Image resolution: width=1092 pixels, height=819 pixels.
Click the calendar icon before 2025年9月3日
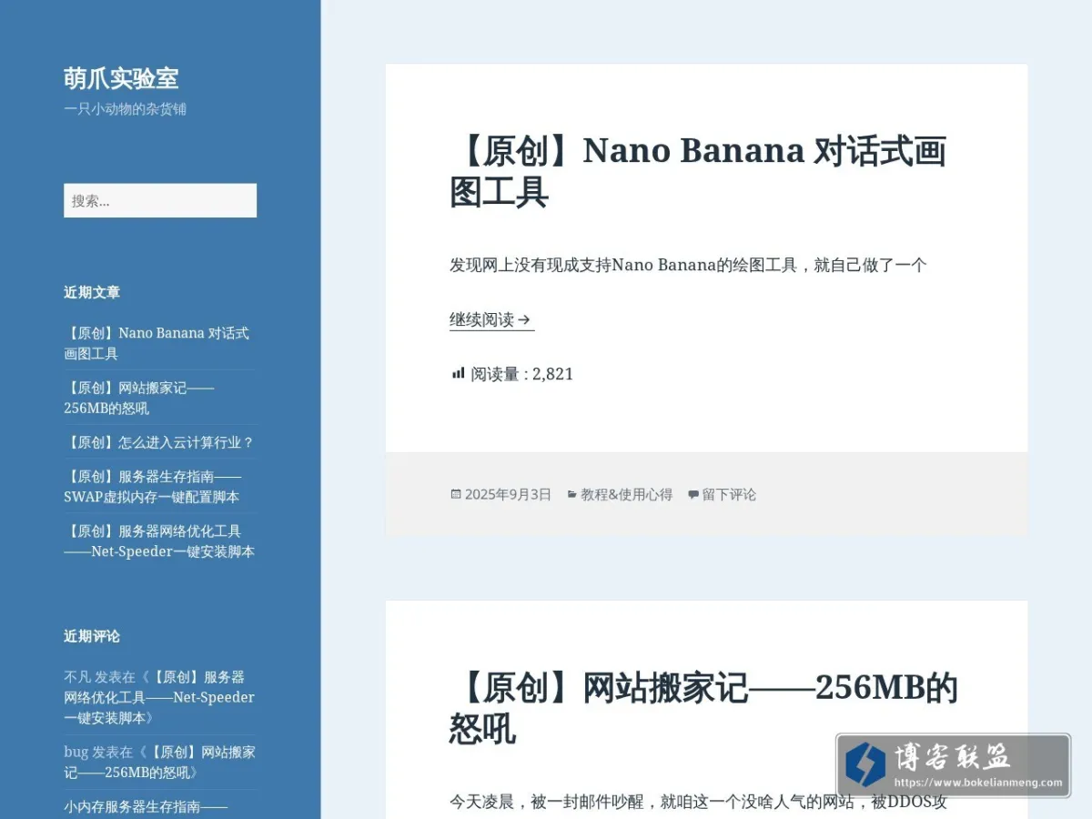tap(456, 494)
